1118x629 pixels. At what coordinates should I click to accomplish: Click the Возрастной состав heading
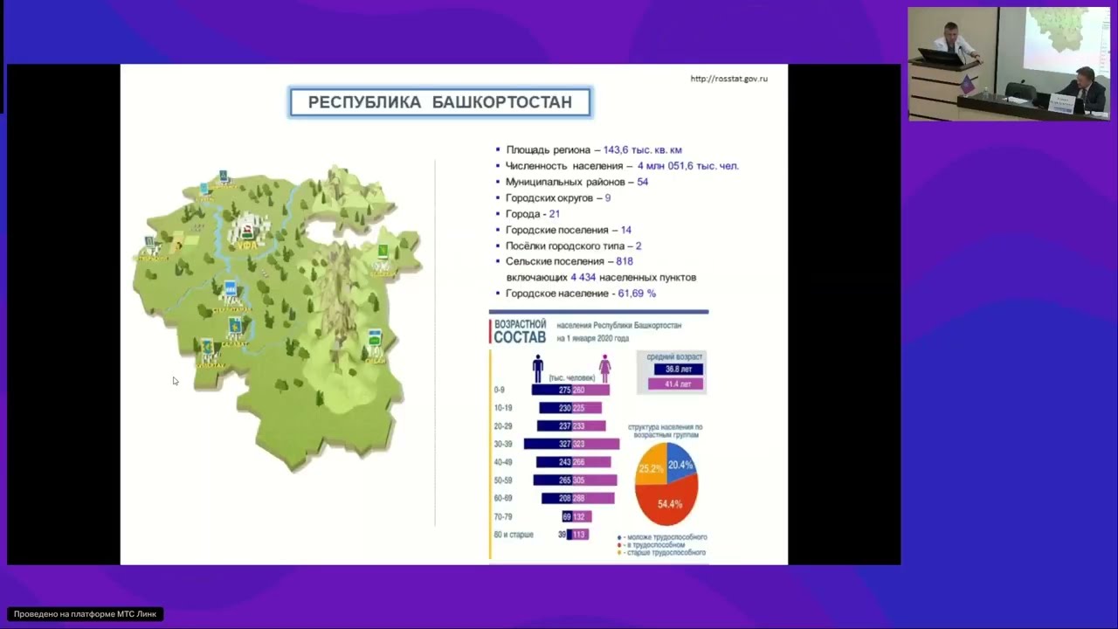pos(520,331)
